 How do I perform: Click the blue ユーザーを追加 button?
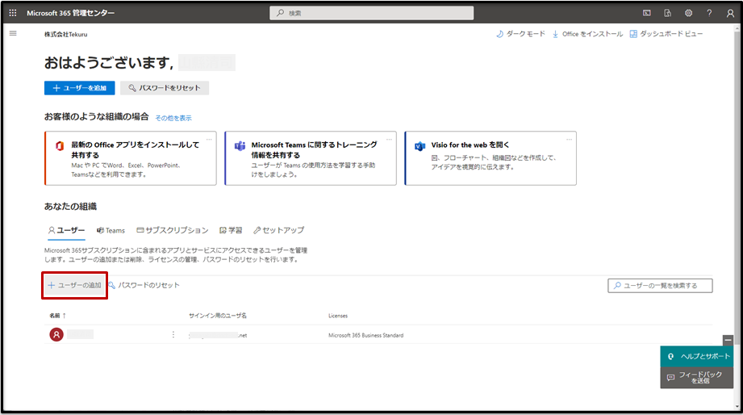(x=80, y=88)
